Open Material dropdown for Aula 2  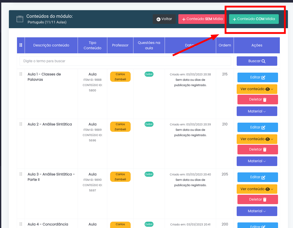(x=257, y=161)
